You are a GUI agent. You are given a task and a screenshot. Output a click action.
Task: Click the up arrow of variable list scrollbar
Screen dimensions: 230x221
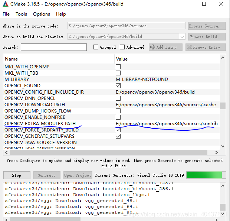(x=223, y=58)
